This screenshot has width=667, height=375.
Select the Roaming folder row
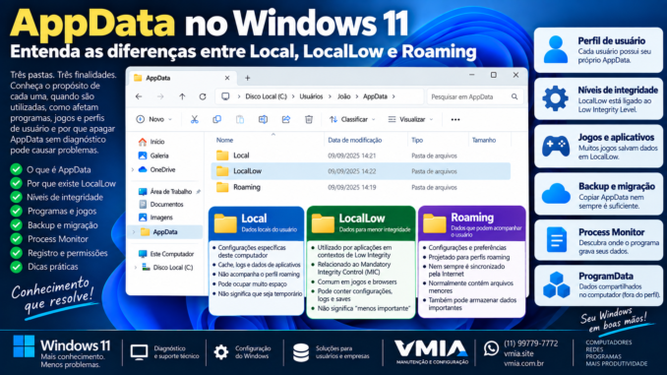tap(361, 187)
